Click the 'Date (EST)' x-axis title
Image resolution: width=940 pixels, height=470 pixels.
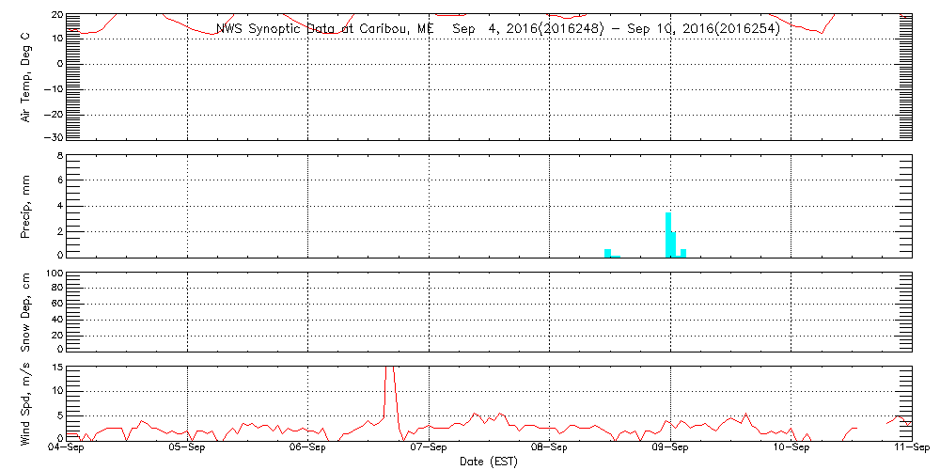pos(488,462)
